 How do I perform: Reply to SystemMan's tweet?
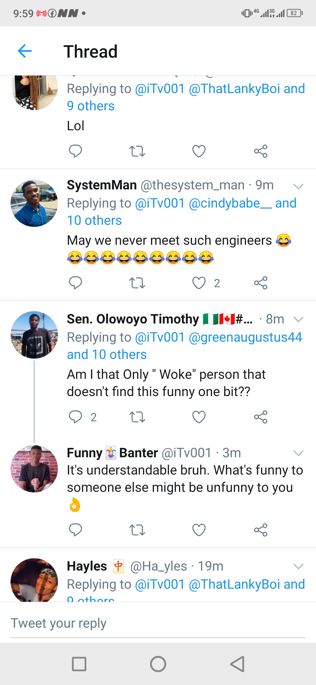[x=75, y=283]
